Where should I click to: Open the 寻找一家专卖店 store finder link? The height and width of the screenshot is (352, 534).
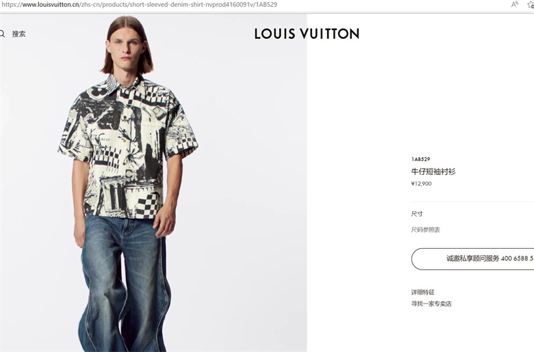(x=431, y=303)
